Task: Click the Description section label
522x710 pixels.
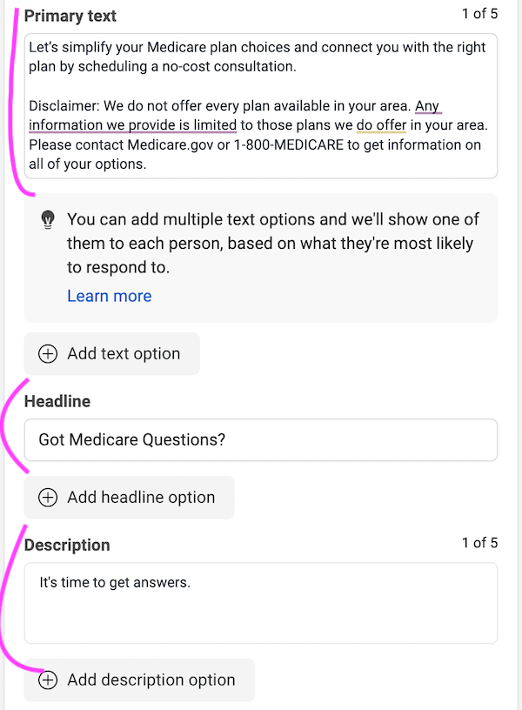Action: (67, 545)
